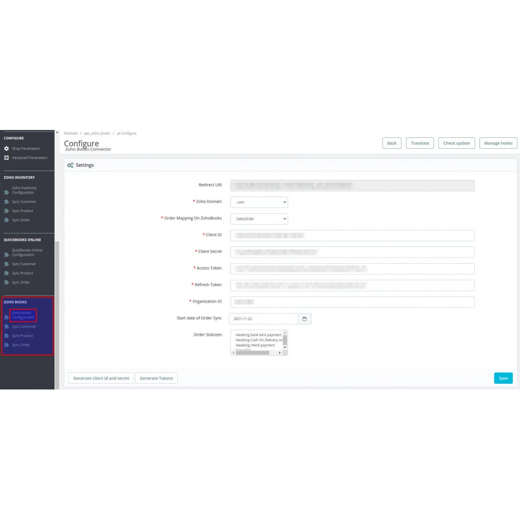Click the Organization ID input field
The width and height of the screenshot is (520, 520).
pos(352,302)
